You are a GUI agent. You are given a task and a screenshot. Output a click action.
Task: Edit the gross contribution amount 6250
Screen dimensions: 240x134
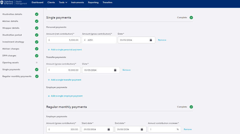(x=99, y=40)
